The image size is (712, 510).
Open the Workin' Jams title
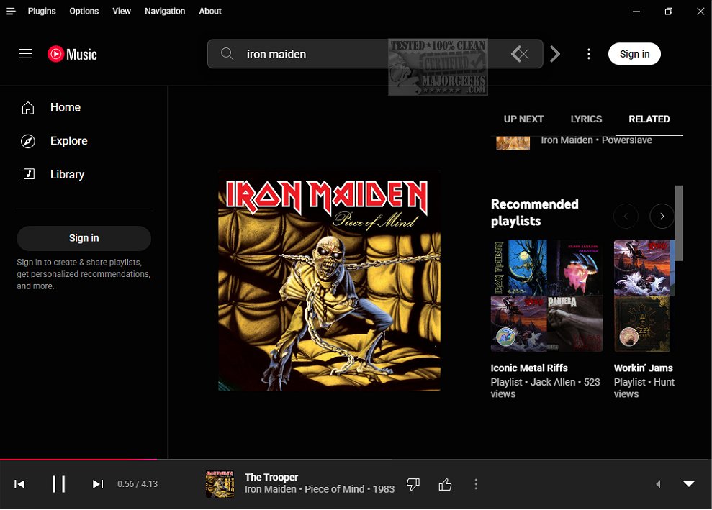(644, 368)
